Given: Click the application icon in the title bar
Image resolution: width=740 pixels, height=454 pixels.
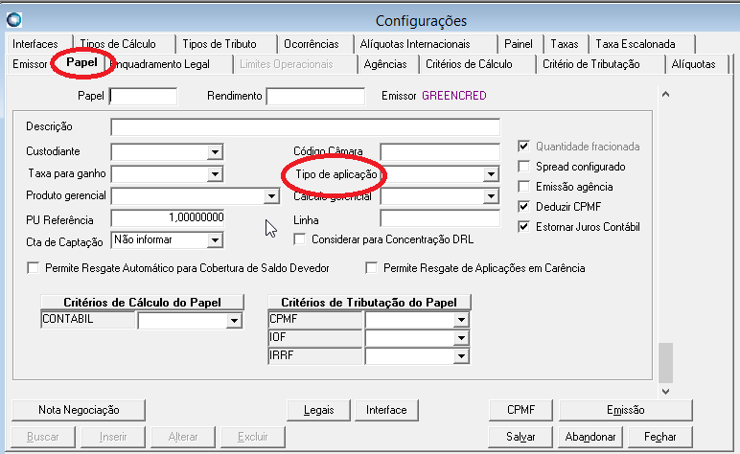Looking at the screenshot, I should (14, 20).
